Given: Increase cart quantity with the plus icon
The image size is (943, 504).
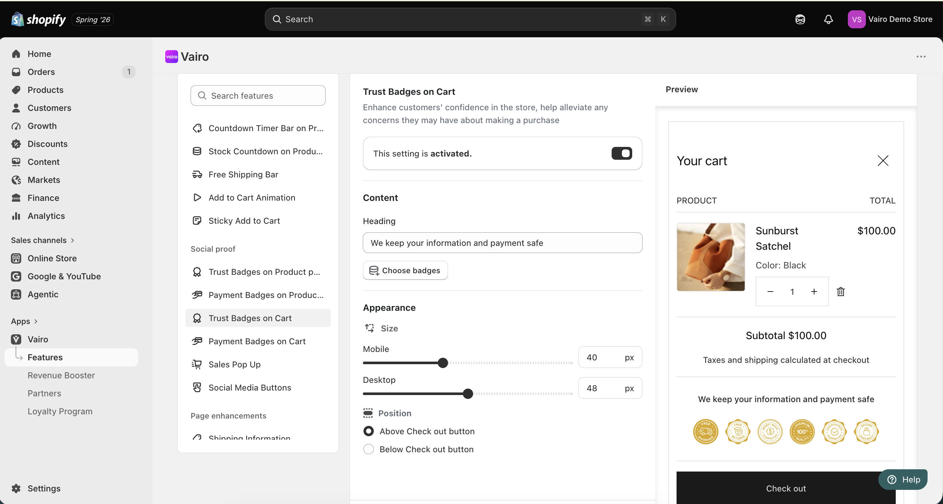Looking at the screenshot, I should tap(814, 291).
